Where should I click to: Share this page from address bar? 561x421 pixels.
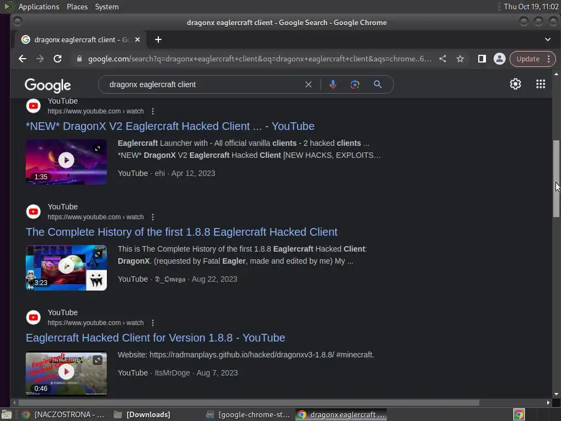tap(443, 59)
